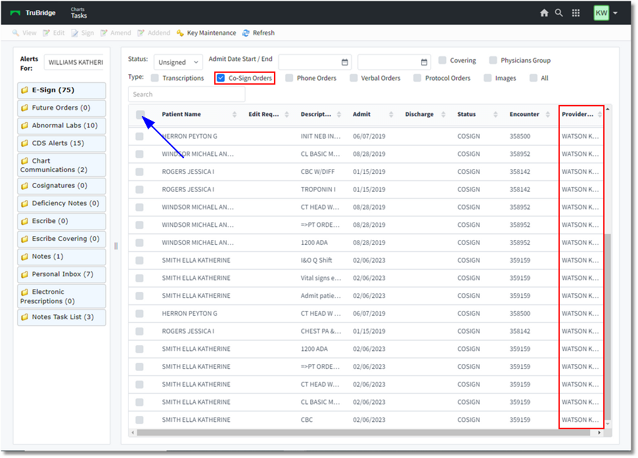Screen dimensions: 638x458
Task: Click the Admit Date Start input field
Action: (315, 62)
